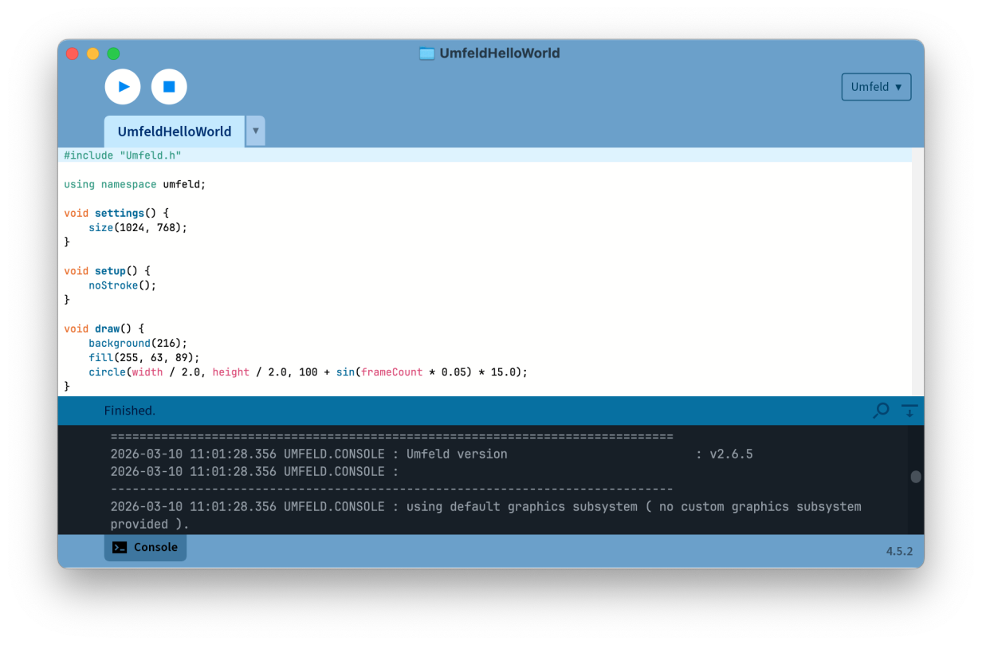Open console search via the magnifier icon
The width and height of the screenshot is (982, 645).
(880, 411)
